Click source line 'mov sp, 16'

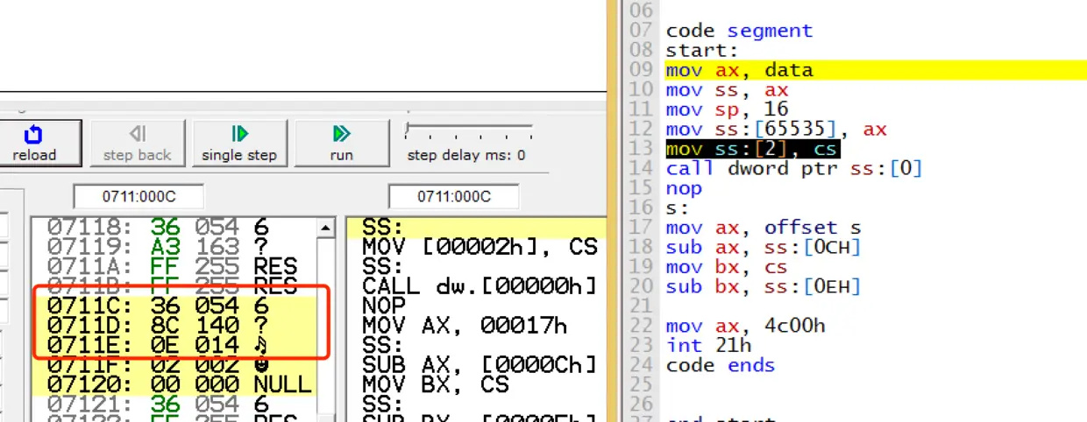click(x=727, y=109)
